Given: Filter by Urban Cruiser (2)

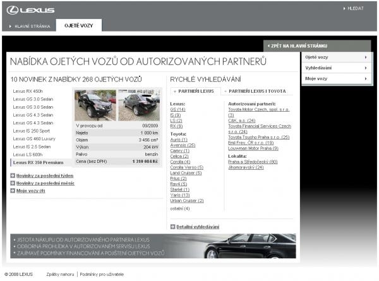Looking at the screenshot, I should coord(187,201).
